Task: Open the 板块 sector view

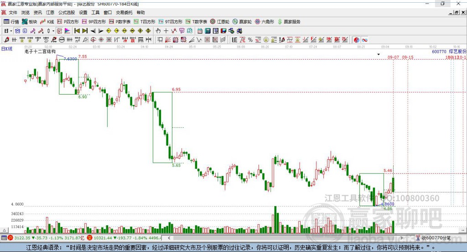Action: (29, 22)
